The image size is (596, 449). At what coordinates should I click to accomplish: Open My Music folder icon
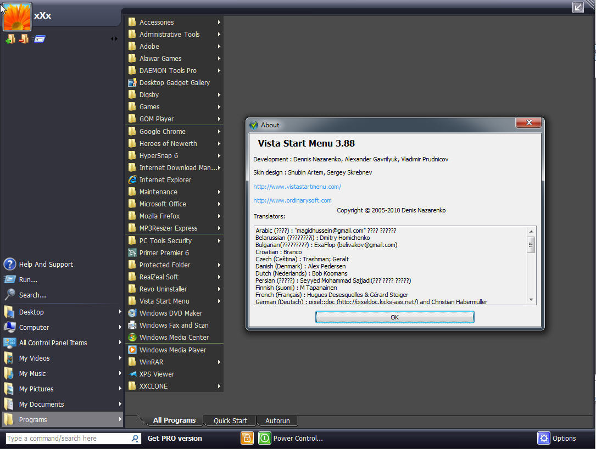click(9, 373)
